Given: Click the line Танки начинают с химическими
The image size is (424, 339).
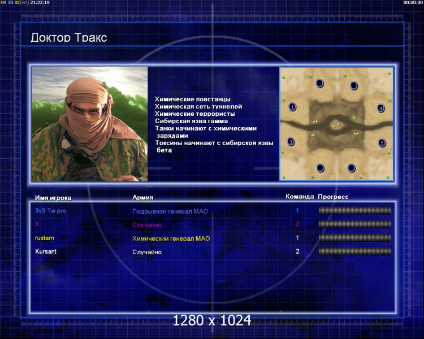Looking at the screenshot, I should click(206, 128).
